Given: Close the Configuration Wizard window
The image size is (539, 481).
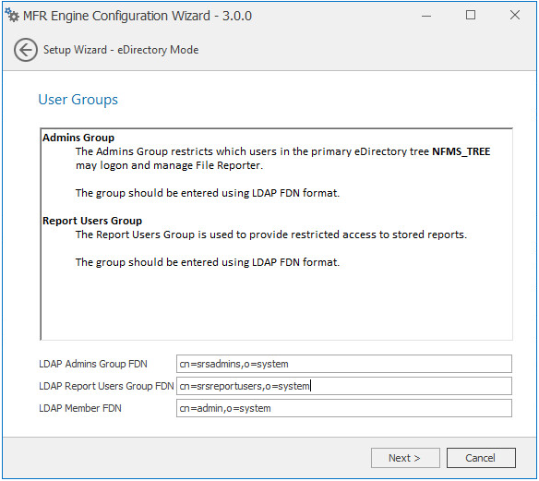Looking at the screenshot, I should pos(515,15).
